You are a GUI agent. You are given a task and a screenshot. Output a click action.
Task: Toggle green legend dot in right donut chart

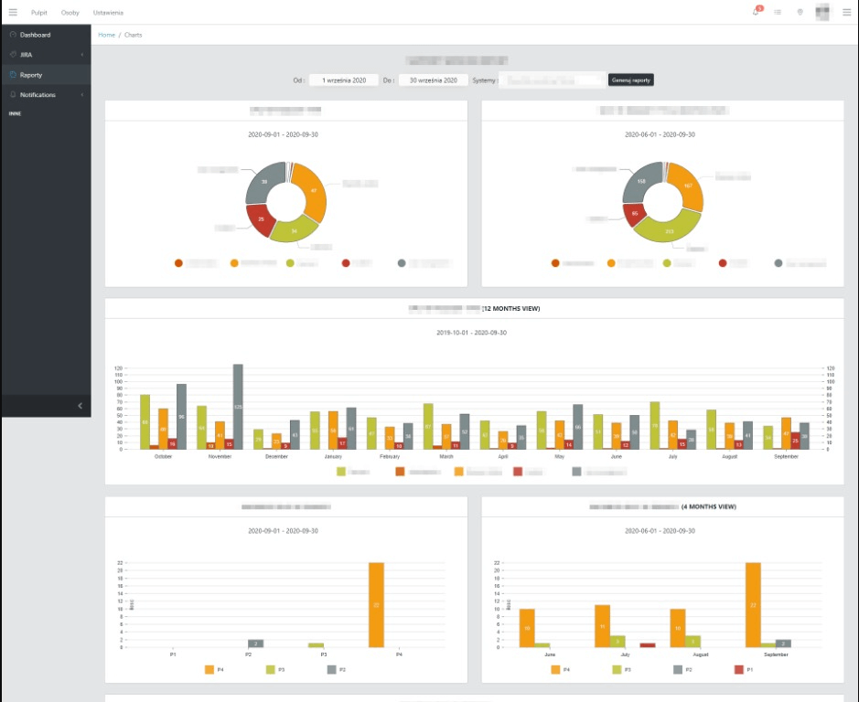coord(667,263)
